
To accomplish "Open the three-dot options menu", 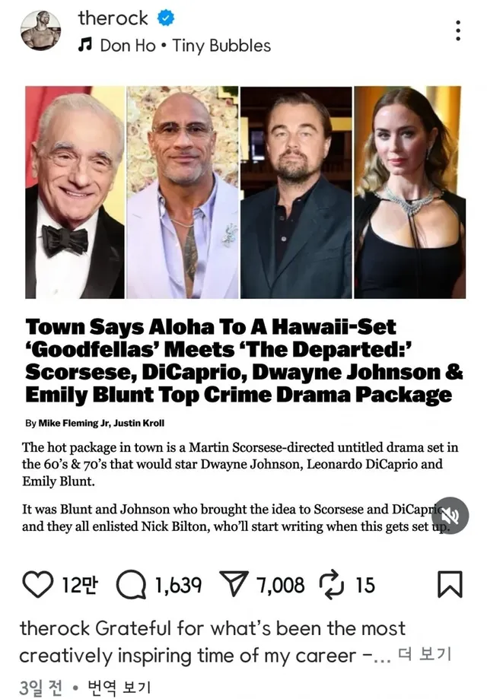I will click(x=458, y=30).
